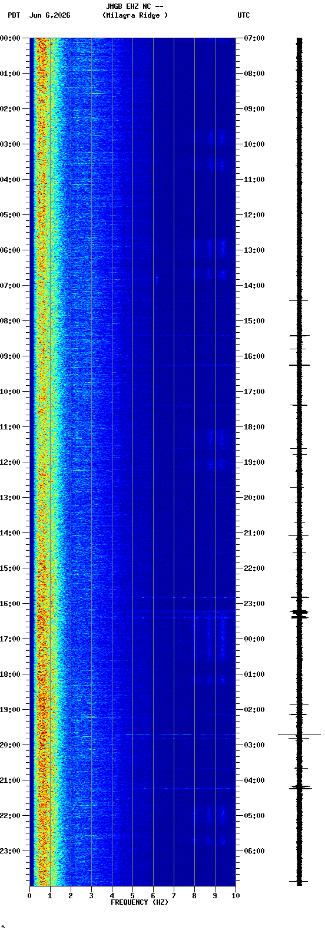This screenshot has height=933, width=325.
Task: Click the UTC '09:00' time label
Action: (254, 109)
